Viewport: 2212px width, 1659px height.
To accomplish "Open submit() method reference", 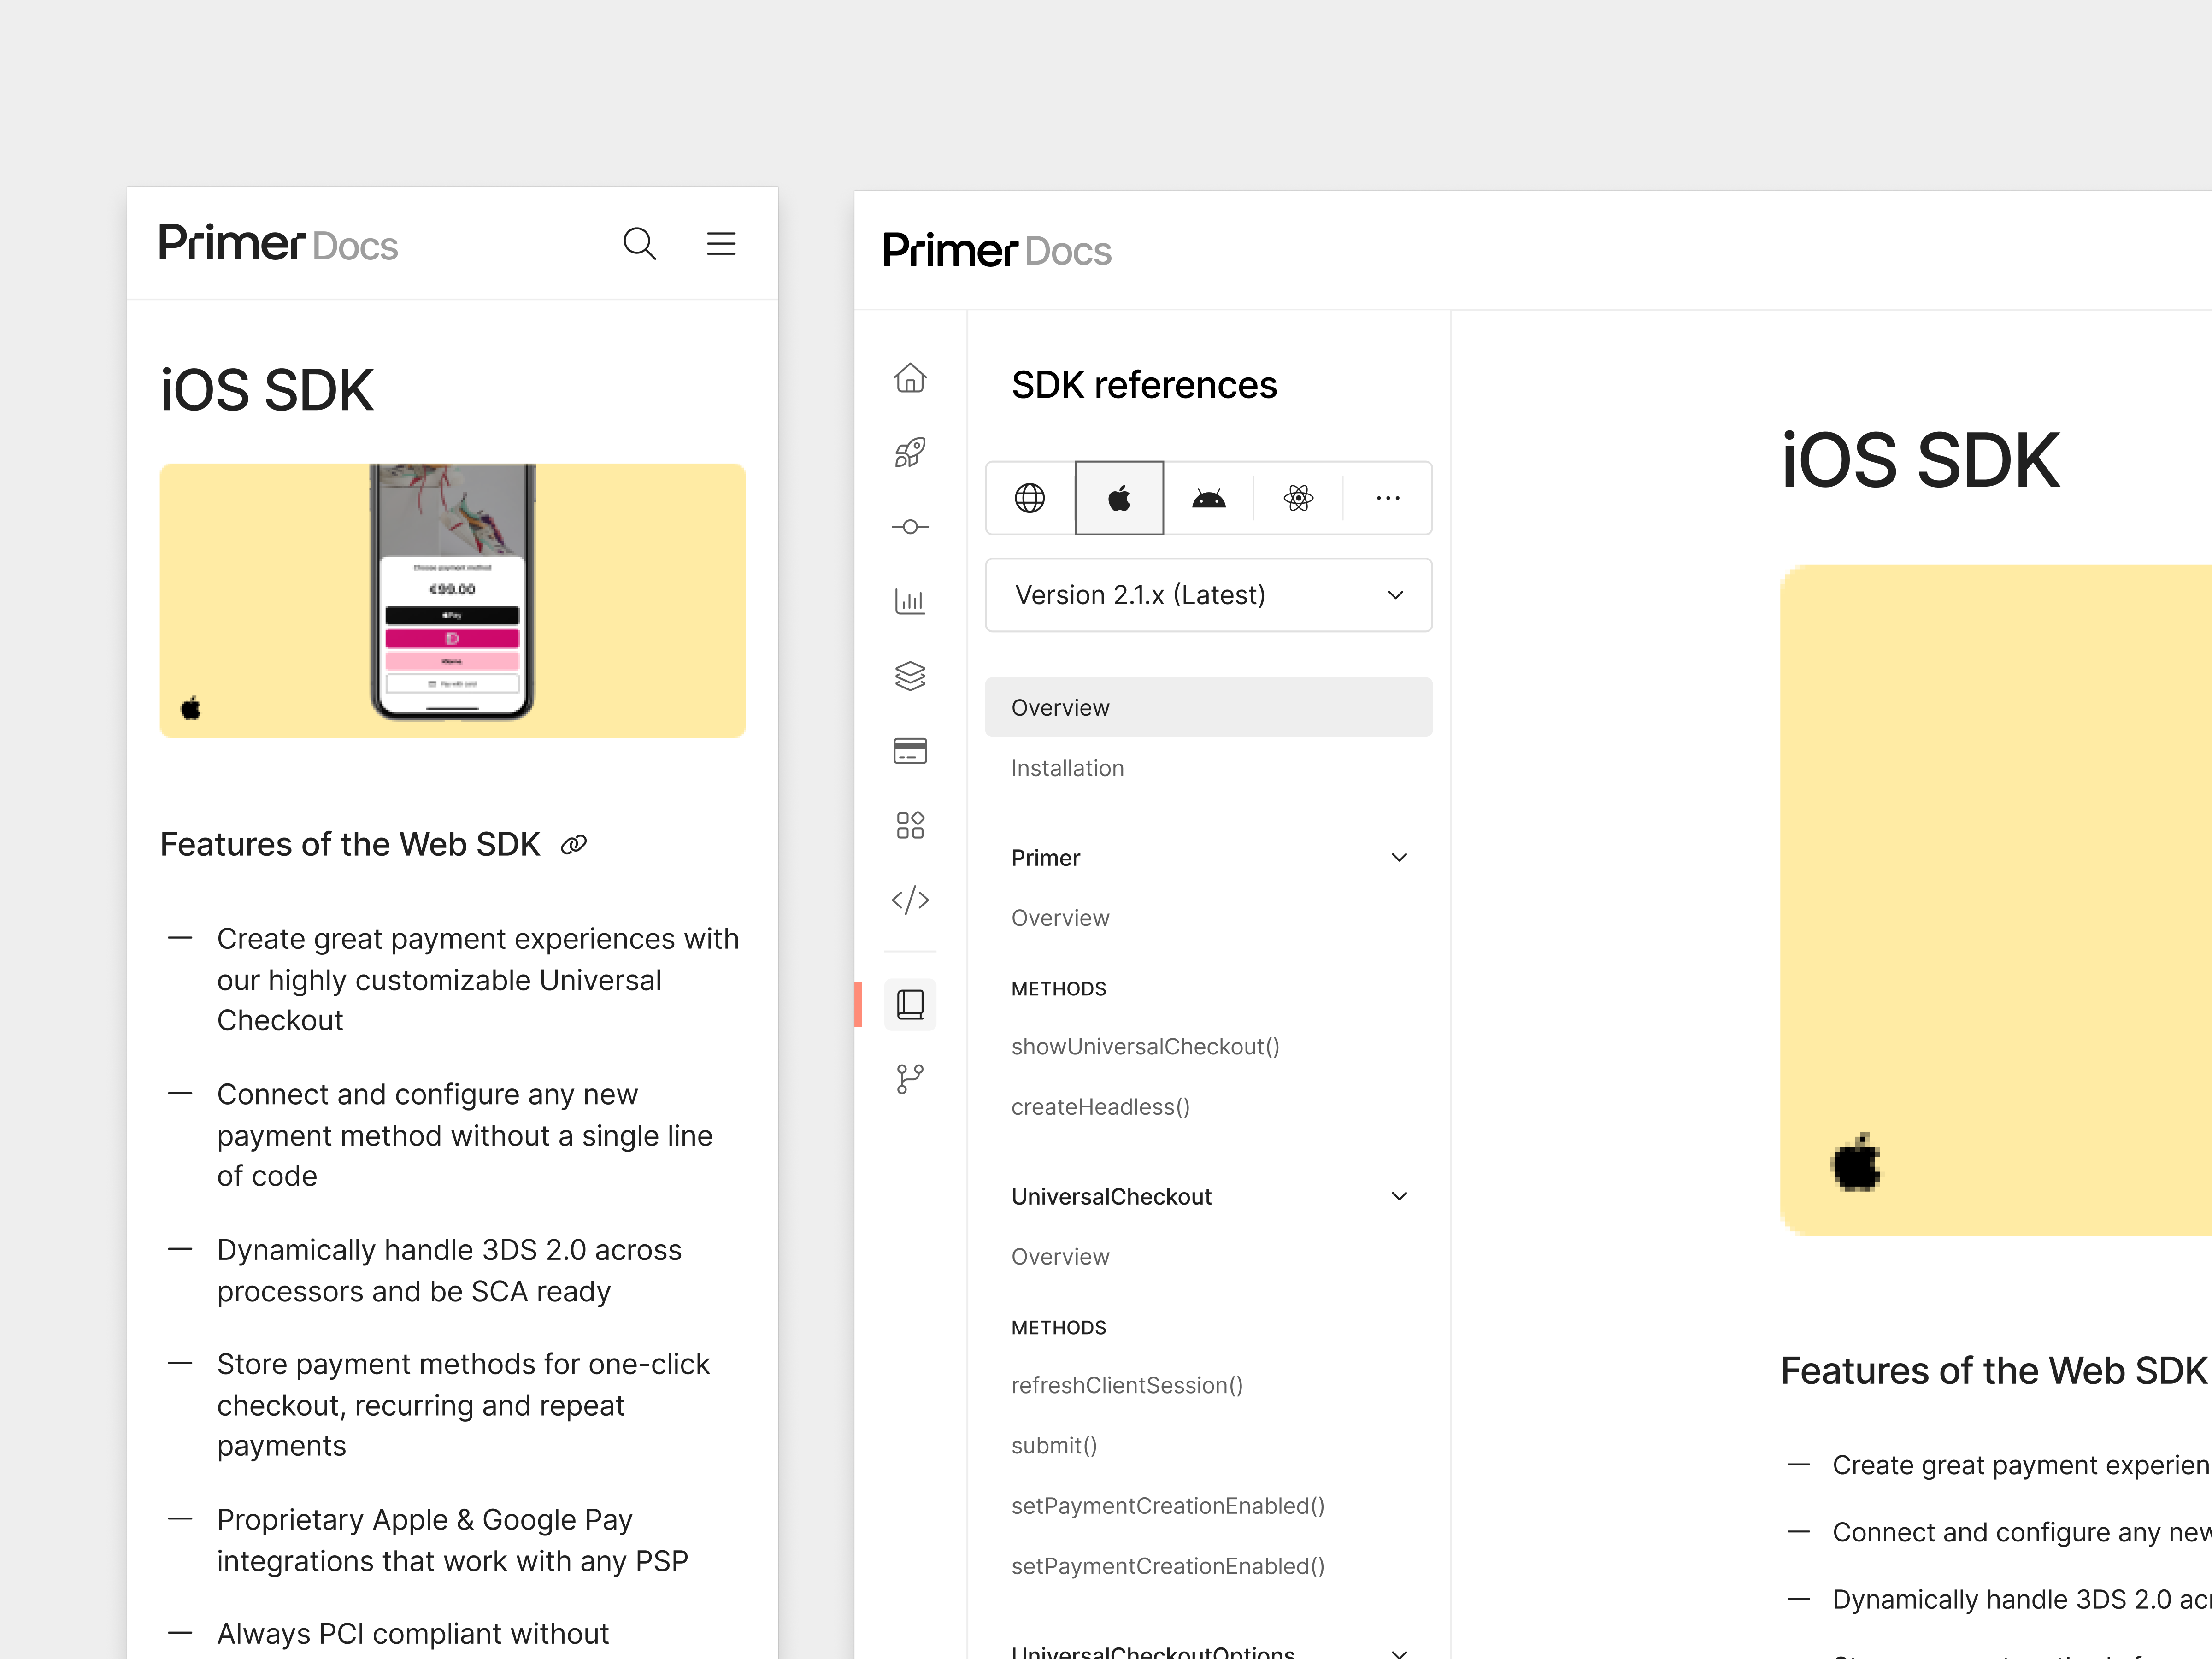I will [x=1054, y=1446].
